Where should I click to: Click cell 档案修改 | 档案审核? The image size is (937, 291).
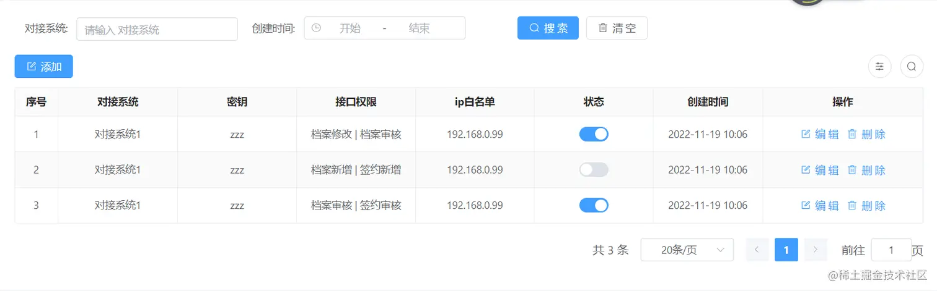click(x=356, y=134)
